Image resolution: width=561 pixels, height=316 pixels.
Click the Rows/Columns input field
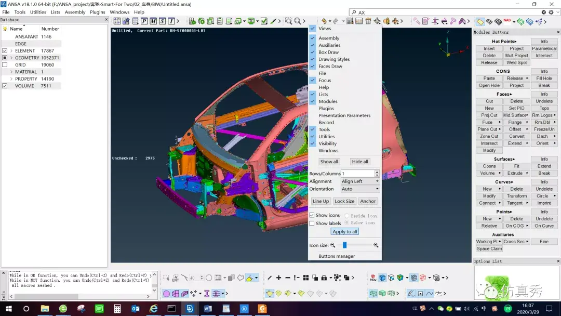(358, 174)
